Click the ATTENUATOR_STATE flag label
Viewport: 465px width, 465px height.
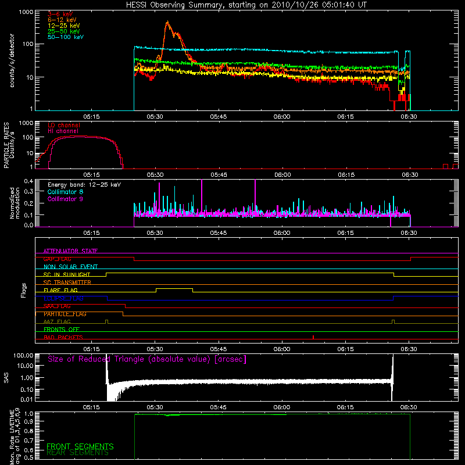(x=70, y=251)
